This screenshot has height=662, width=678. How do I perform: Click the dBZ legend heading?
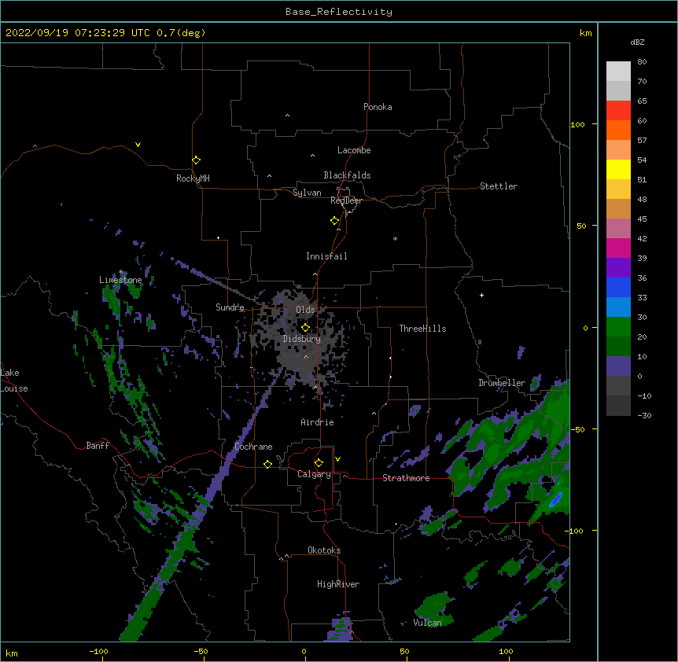[637, 42]
